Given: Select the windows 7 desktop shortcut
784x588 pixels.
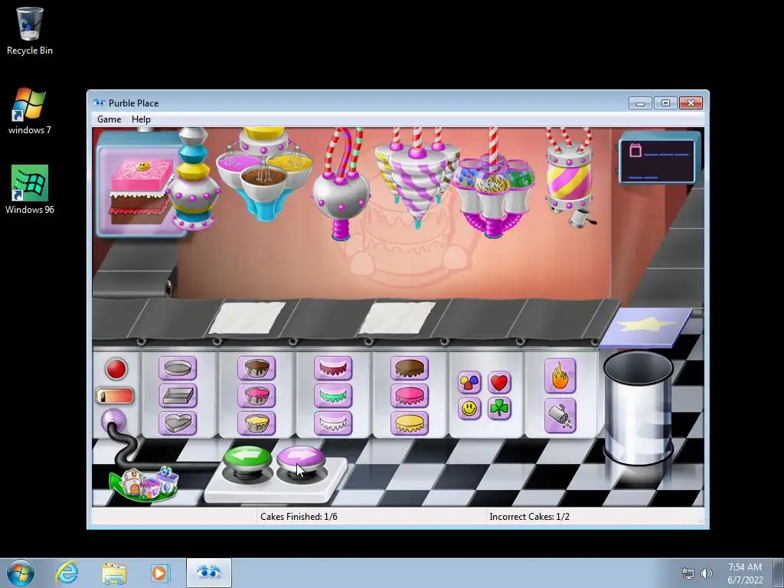Looking at the screenshot, I should (x=30, y=111).
